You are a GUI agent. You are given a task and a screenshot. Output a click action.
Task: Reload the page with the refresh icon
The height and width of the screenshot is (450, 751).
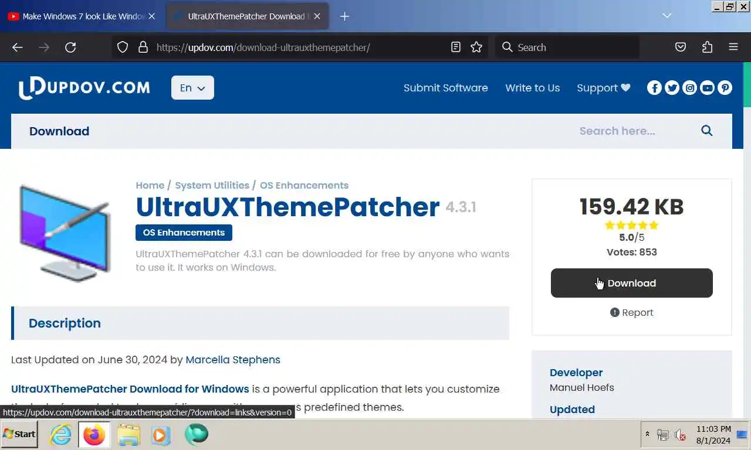(x=70, y=47)
